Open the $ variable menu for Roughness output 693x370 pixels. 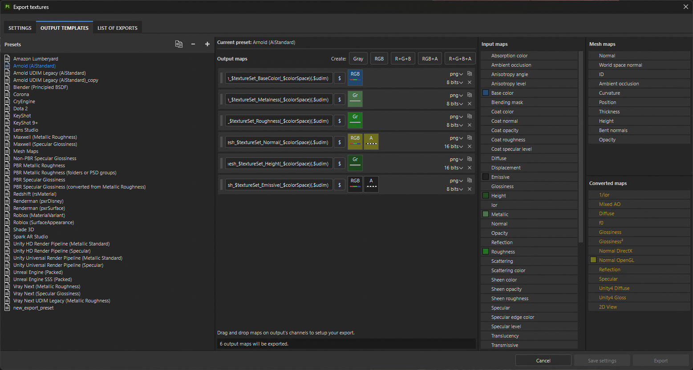340,121
